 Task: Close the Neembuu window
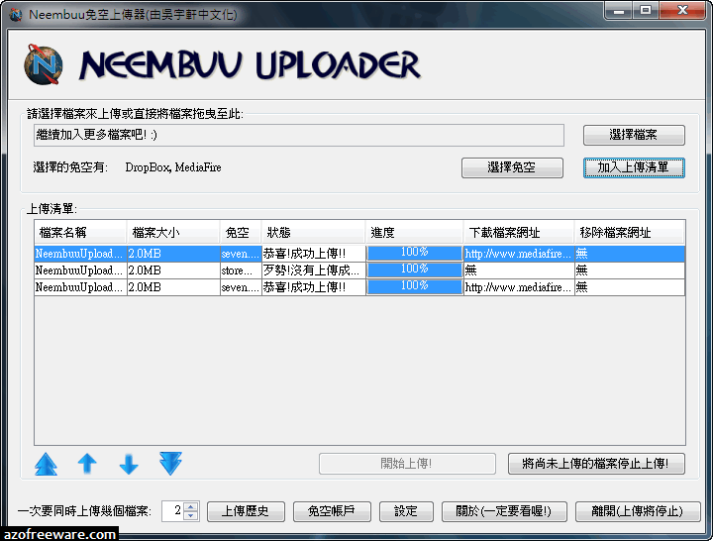click(x=682, y=11)
